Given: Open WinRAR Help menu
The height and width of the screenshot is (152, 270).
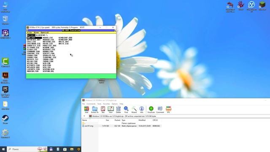Looking at the screenshot, I should click(121, 104).
